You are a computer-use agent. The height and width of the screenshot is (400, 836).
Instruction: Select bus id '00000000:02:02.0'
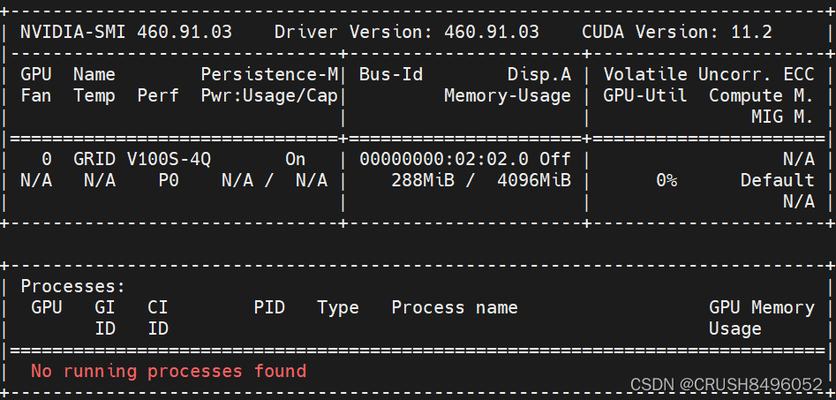[443, 159]
